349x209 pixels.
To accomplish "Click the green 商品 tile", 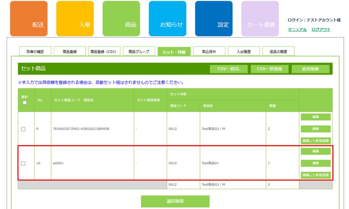I will coord(121,18).
